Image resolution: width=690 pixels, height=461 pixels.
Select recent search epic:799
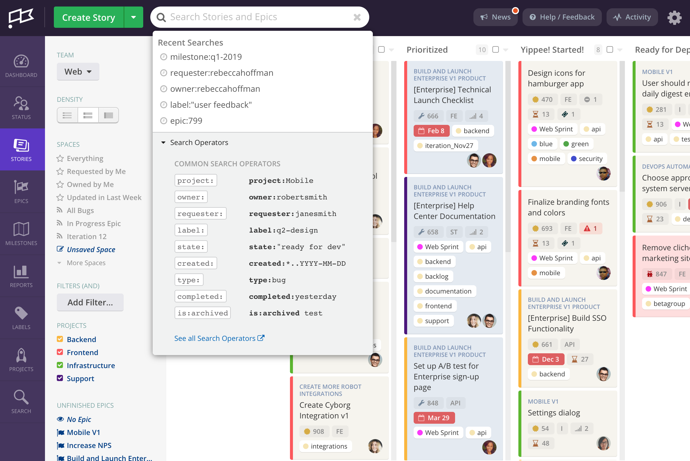tap(186, 121)
